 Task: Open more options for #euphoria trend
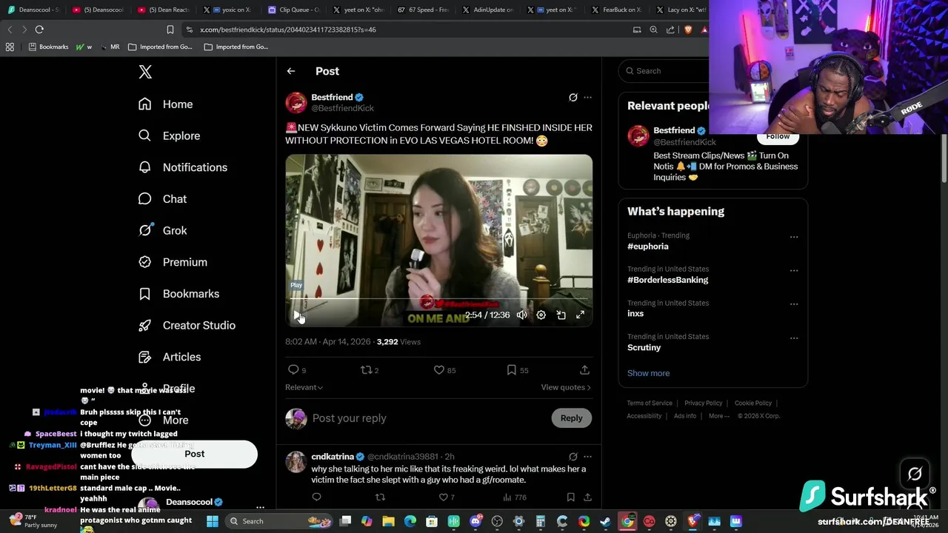tap(794, 237)
